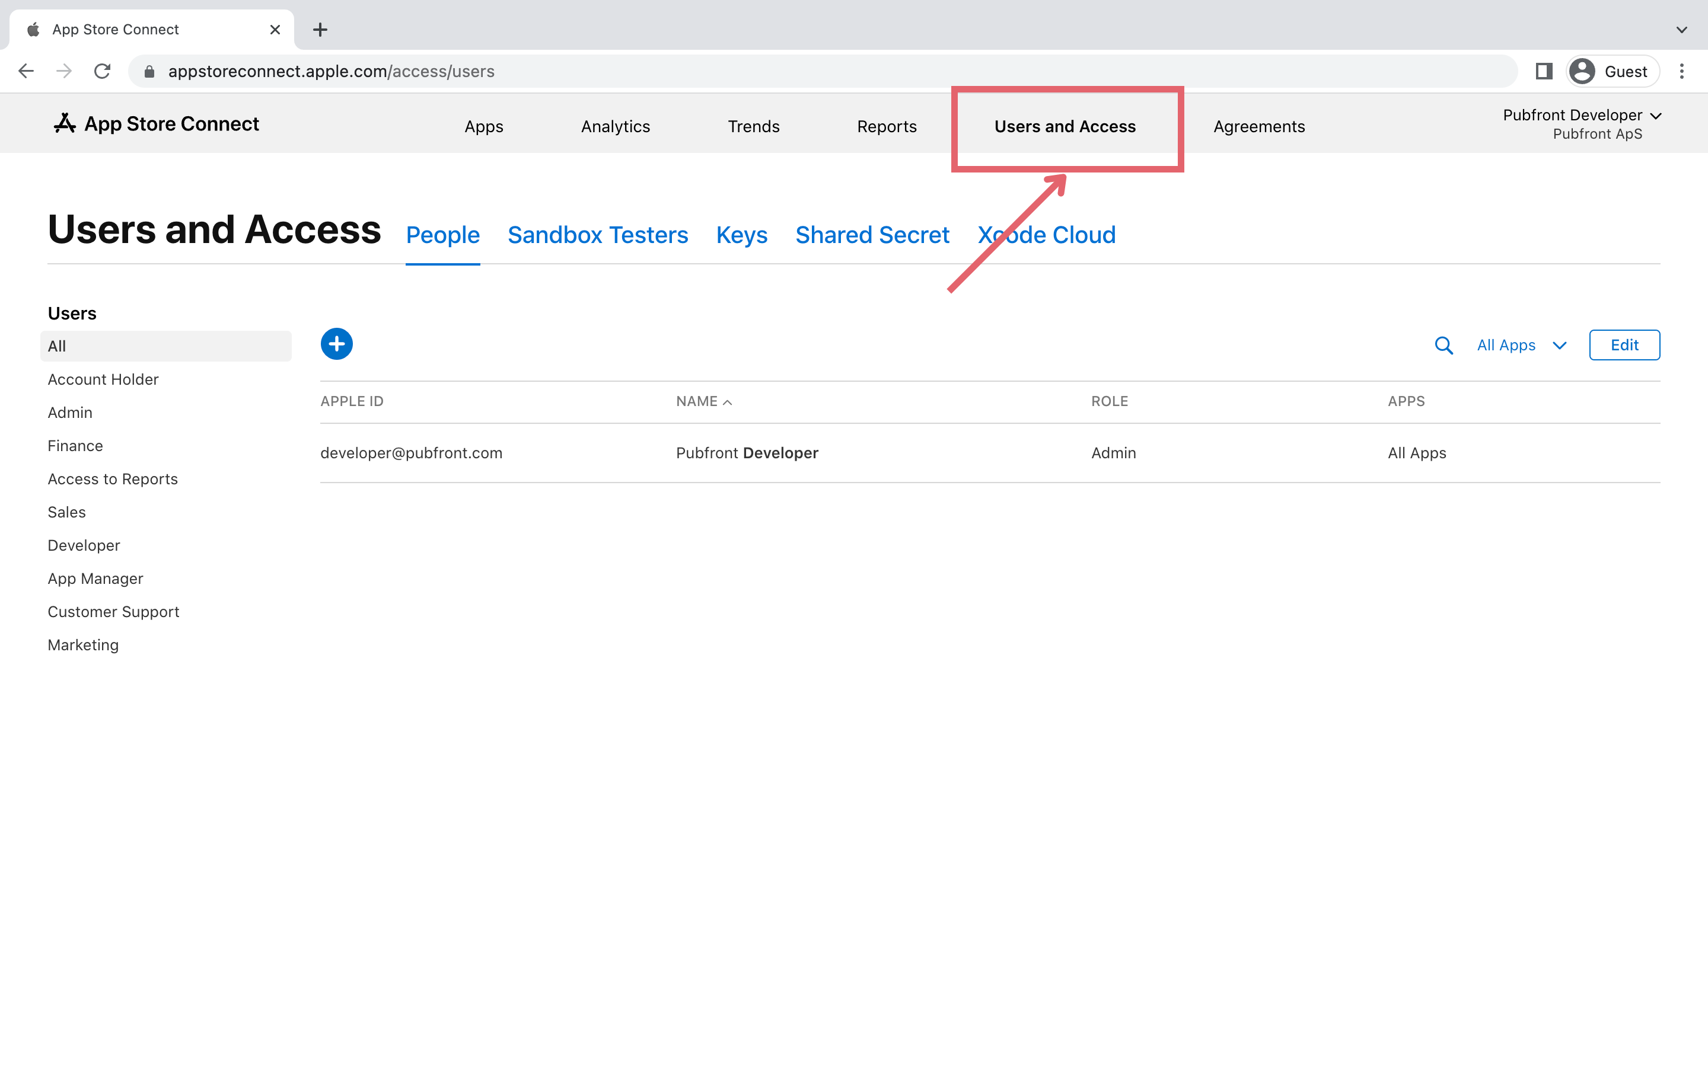Filter users by Marketing role

coord(83,645)
